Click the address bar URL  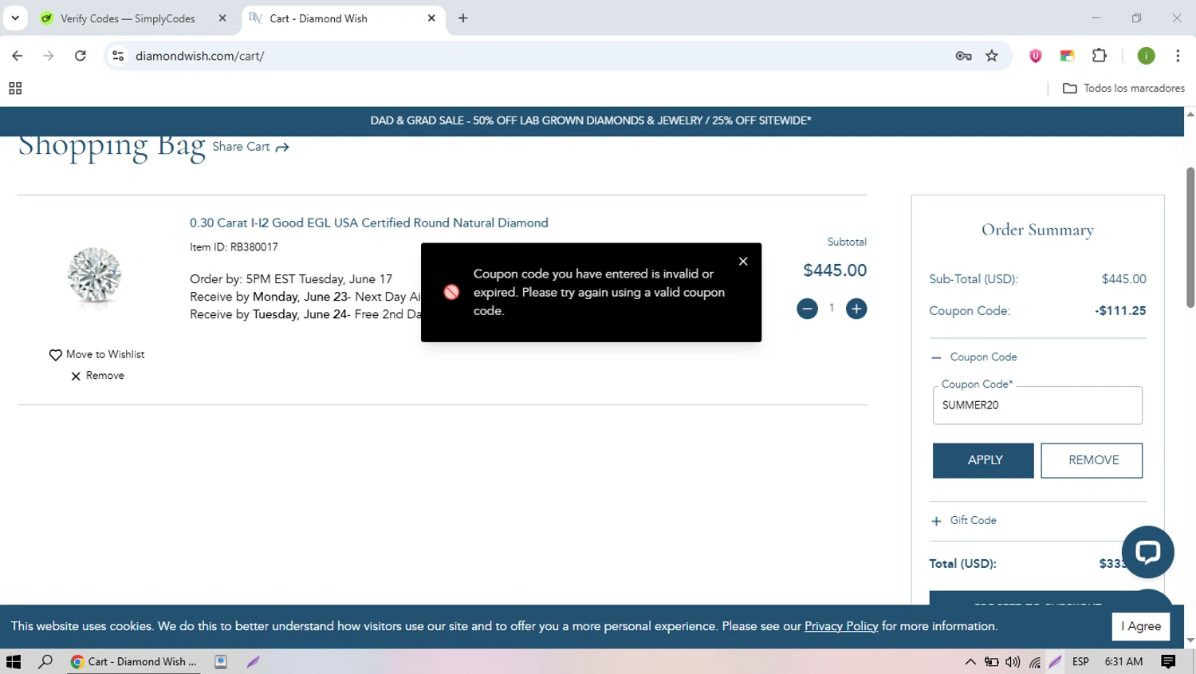click(x=199, y=56)
